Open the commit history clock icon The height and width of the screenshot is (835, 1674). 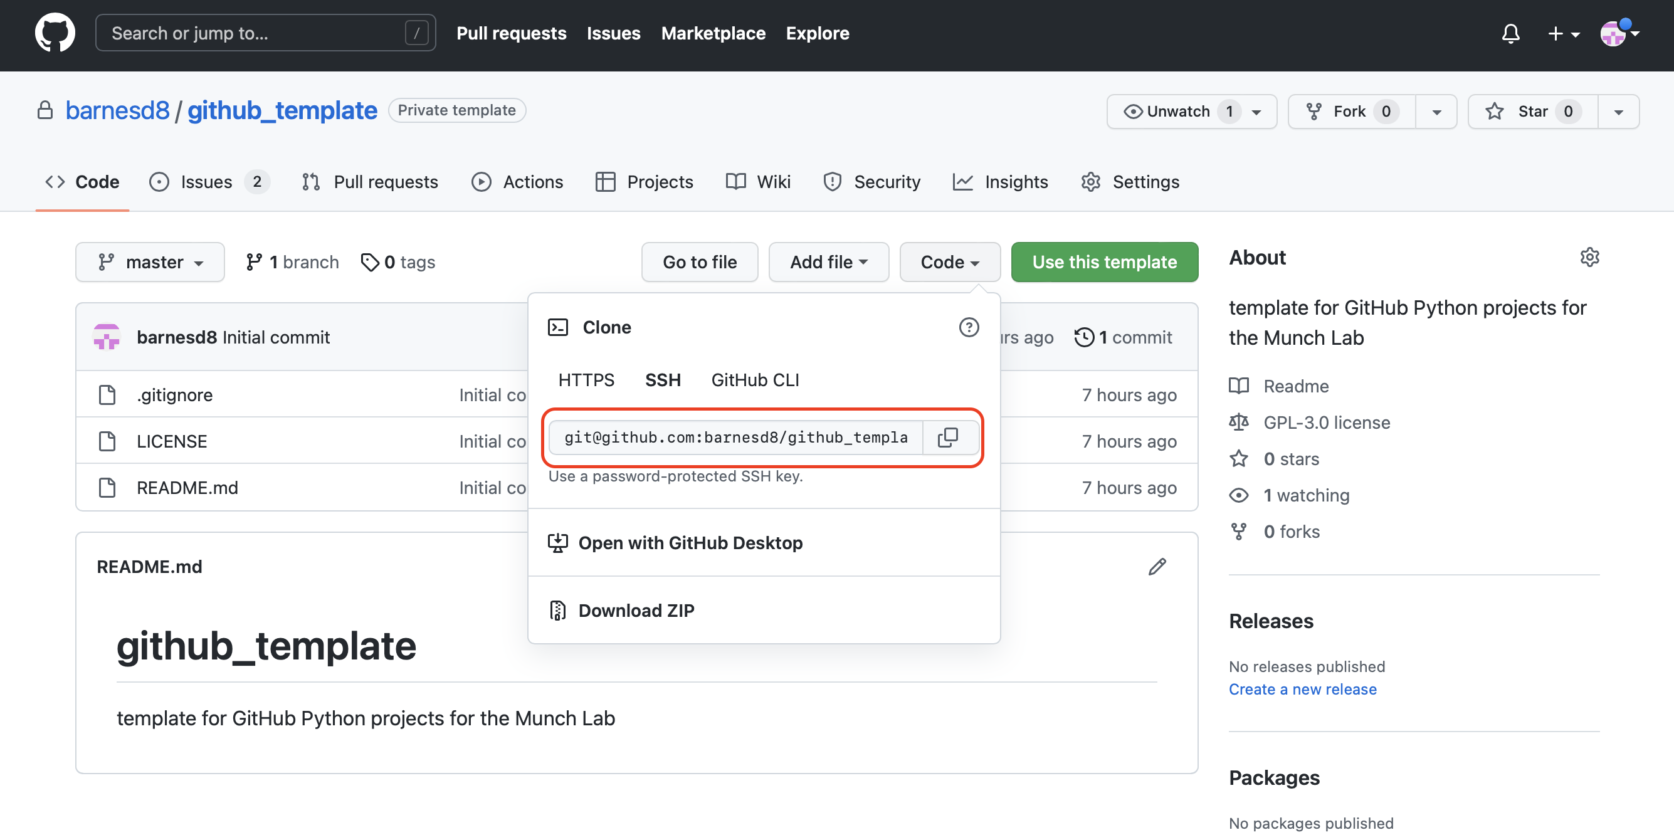click(1084, 337)
